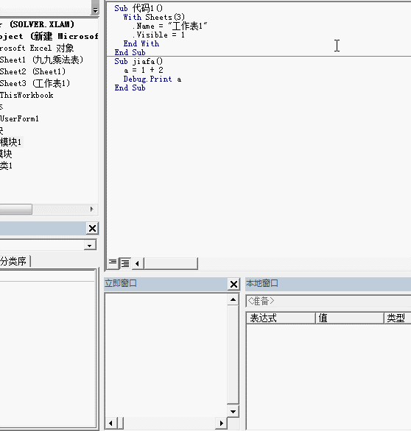Select 模块1 in project tree
The height and width of the screenshot is (431, 411).
pos(11,142)
